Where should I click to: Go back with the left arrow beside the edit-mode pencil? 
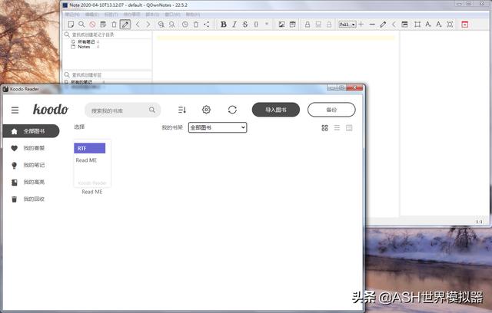point(138,25)
